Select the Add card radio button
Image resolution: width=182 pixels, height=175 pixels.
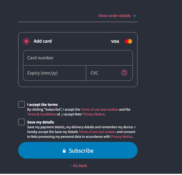[x=26, y=41]
